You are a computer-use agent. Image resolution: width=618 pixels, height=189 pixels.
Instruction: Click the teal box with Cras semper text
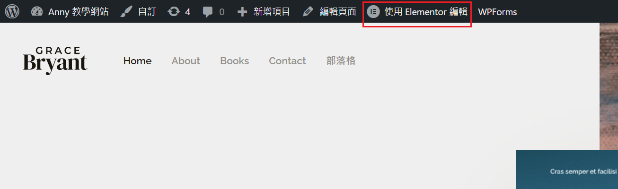pos(567,170)
